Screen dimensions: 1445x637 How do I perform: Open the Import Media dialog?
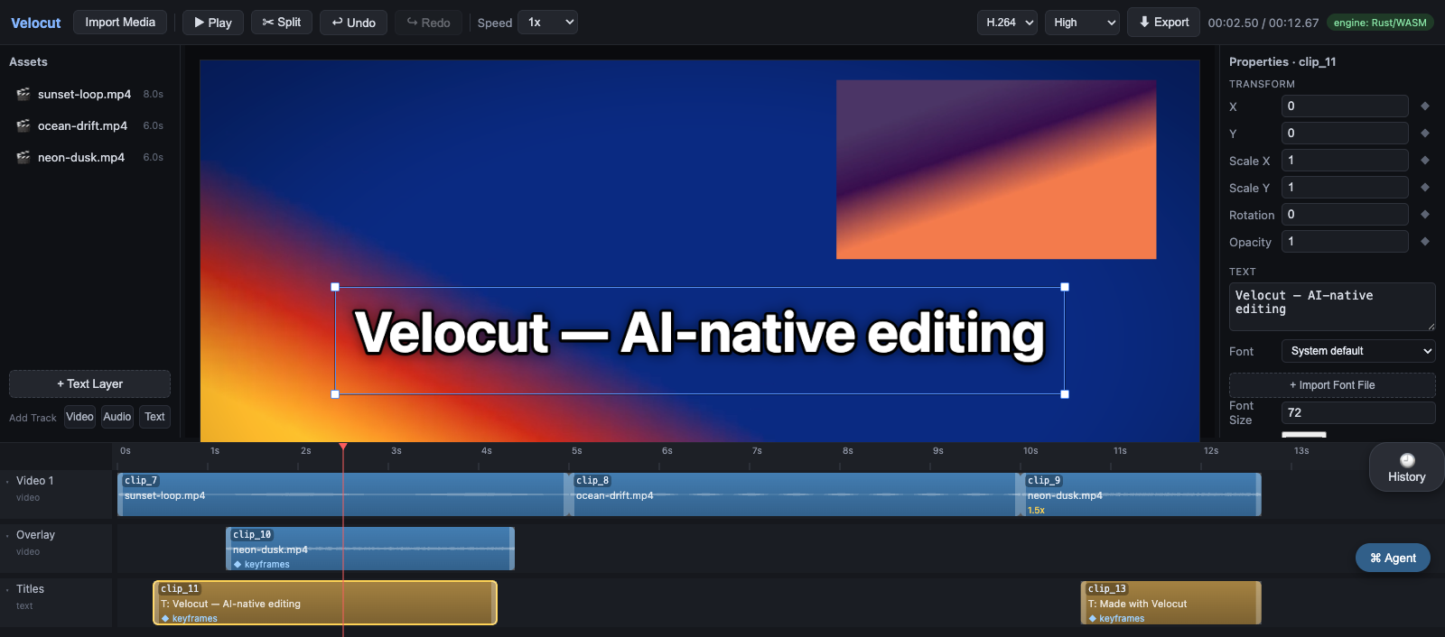[x=120, y=23]
